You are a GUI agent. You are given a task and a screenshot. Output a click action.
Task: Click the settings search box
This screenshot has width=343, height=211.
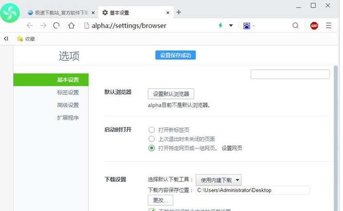point(290,74)
